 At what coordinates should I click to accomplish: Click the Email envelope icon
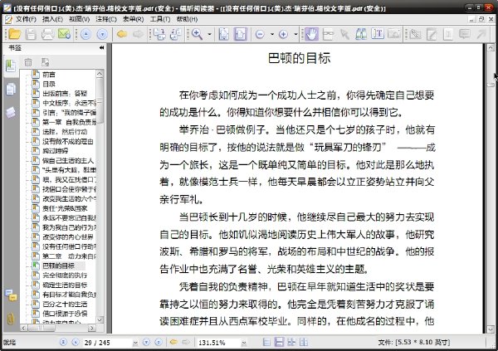(x=64, y=34)
